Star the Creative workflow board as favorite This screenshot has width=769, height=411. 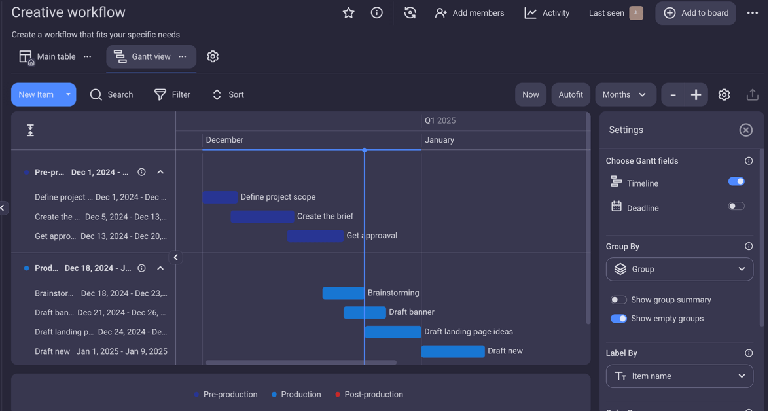(x=348, y=13)
